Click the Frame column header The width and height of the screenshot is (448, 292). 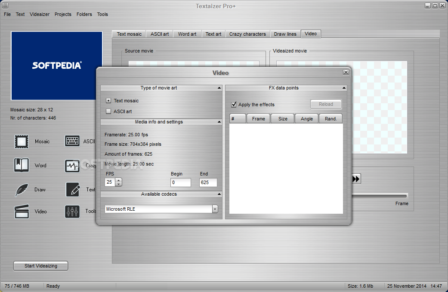(258, 119)
